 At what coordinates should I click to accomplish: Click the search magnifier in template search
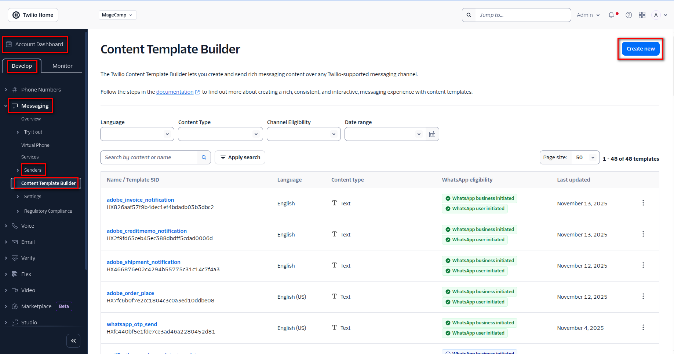[204, 157]
